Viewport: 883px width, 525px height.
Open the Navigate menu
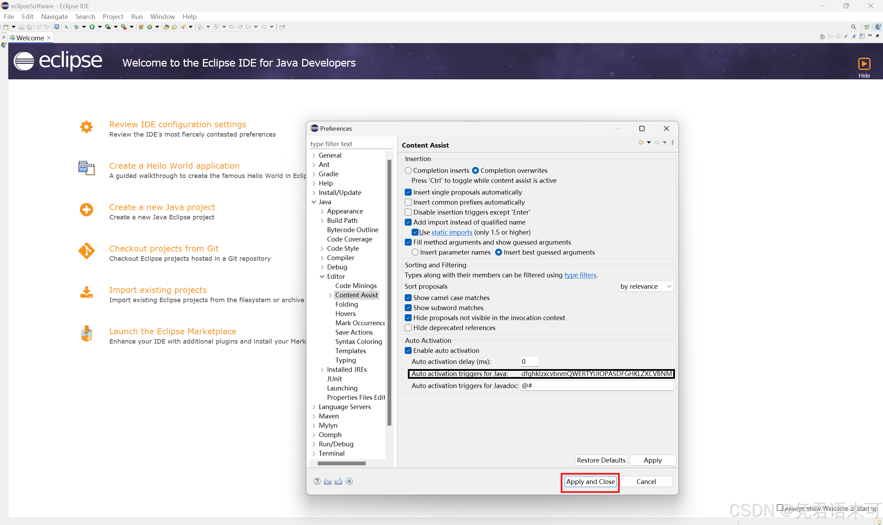click(x=54, y=17)
